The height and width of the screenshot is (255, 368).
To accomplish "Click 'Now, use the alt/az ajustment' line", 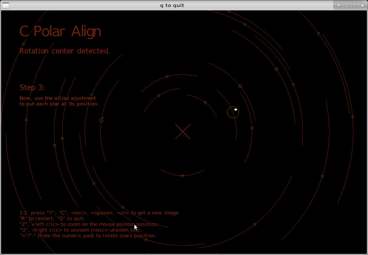I will point(58,98).
